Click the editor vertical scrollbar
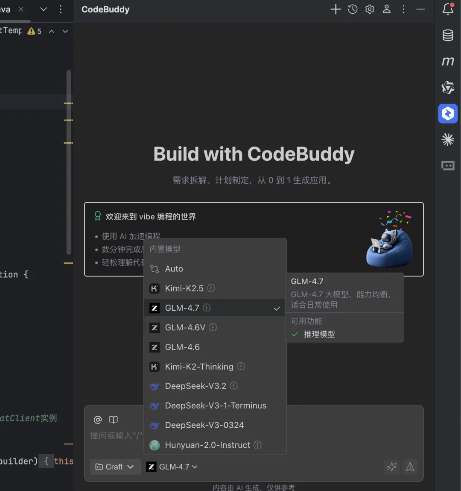The height and width of the screenshot is (491, 461). [x=69, y=162]
